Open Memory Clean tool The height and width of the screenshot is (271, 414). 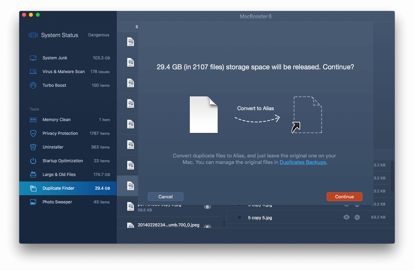[56, 120]
